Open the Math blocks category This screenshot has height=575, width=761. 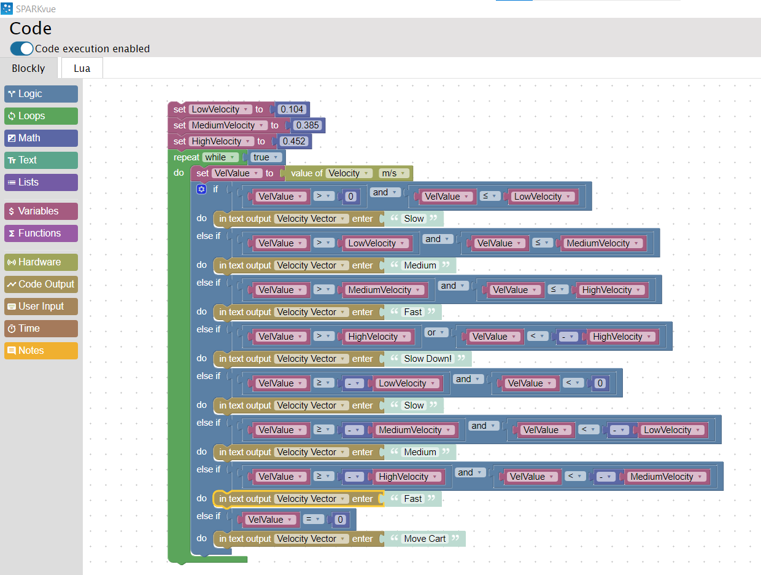tap(41, 138)
